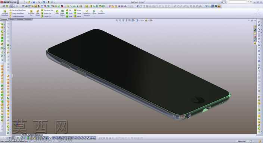Switch to the Model tab at bottom

pyautogui.click(x=25, y=135)
